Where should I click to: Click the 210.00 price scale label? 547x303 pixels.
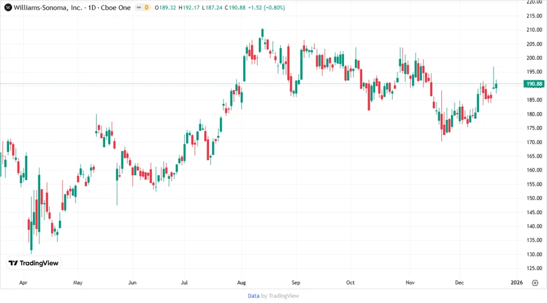534,30
